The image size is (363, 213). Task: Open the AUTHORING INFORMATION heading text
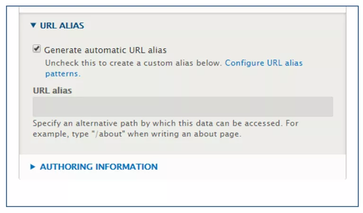coord(99,167)
